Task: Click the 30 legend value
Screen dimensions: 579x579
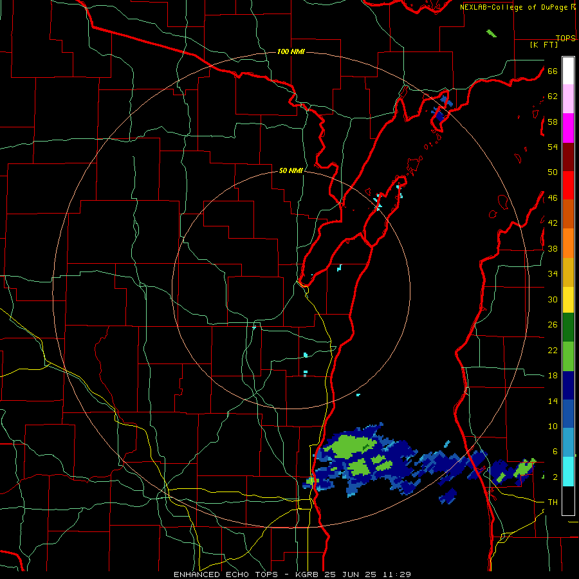Action: pyautogui.click(x=553, y=299)
